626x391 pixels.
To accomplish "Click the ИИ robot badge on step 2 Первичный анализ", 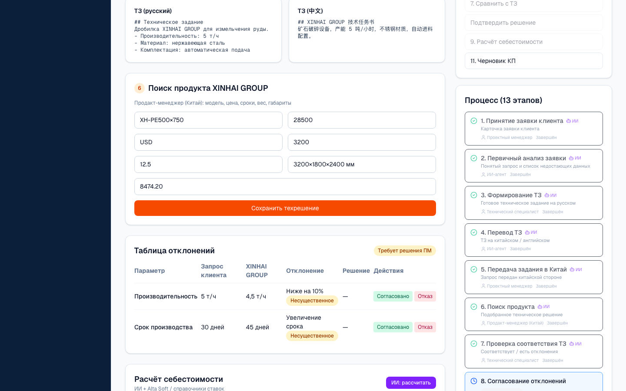I will [575, 158].
